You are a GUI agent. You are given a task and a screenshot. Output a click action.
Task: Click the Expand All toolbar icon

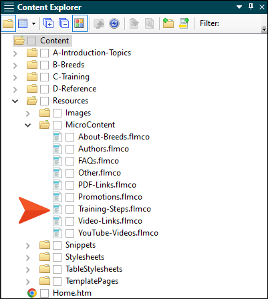click(x=48, y=23)
